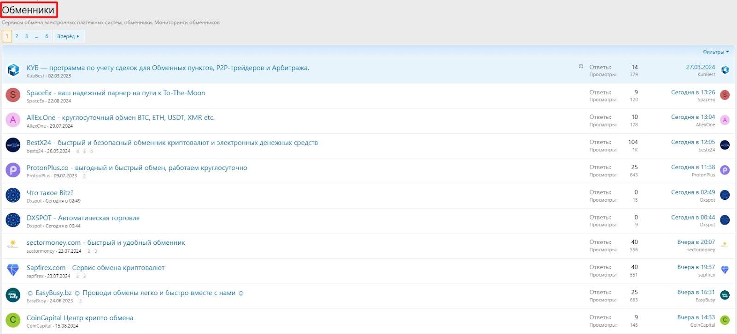Click small Dxspot last-poster avatar at 02:49
This screenshot has width=737, height=334.
(725, 195)
